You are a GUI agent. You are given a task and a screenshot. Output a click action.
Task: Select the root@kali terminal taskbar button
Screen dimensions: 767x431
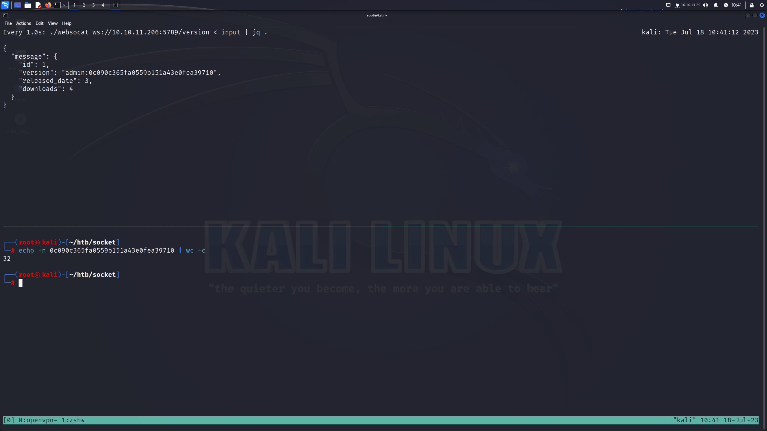click(x=115, y=5)
